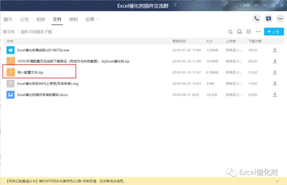Download Excel催化剂插件安装前需知.docx
The height and width of the screenshot is (185, 287).
(275, 94)
